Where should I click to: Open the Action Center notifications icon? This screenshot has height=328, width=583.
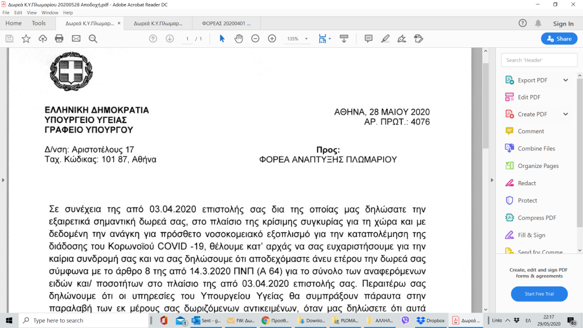coord(572,321)
